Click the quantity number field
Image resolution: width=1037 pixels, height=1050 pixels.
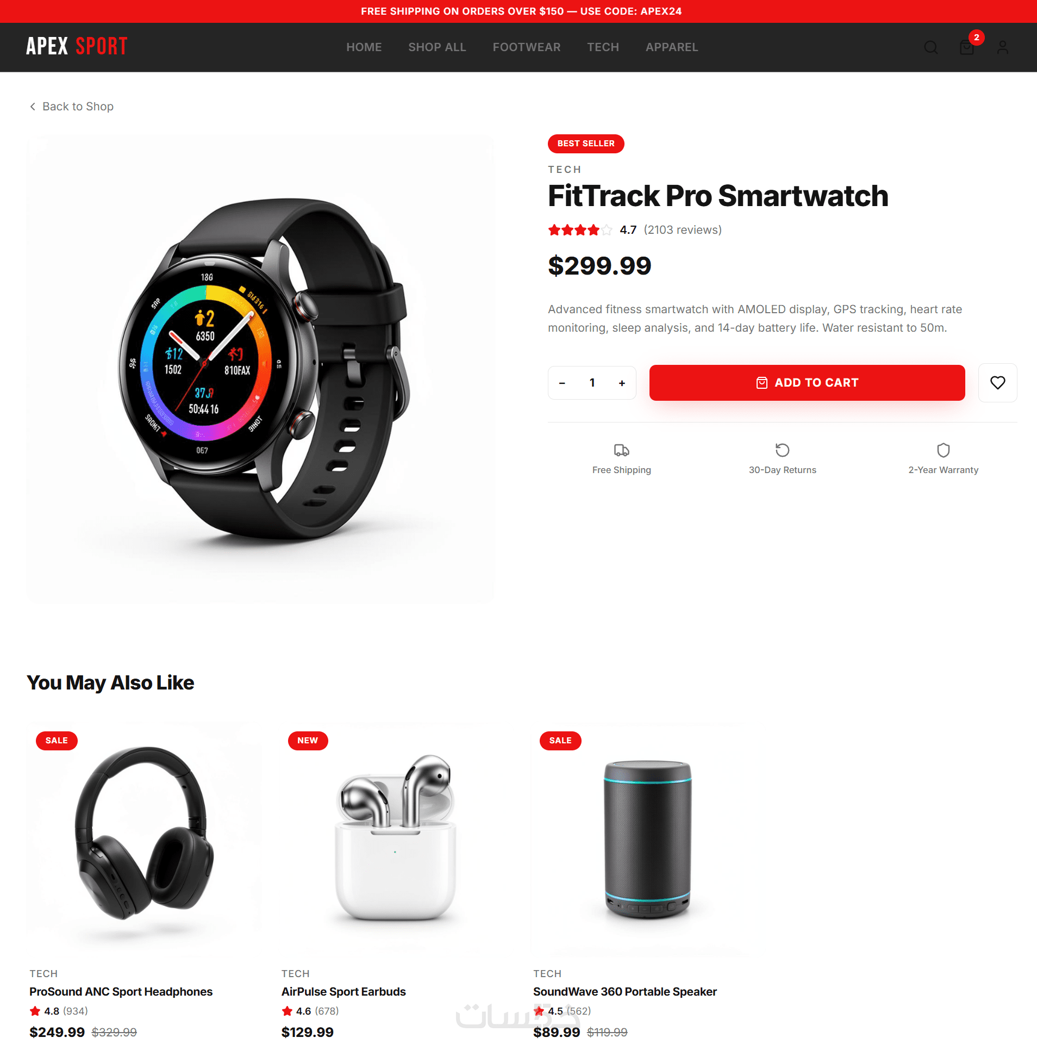pyautogui.click(x=592, y=383)
